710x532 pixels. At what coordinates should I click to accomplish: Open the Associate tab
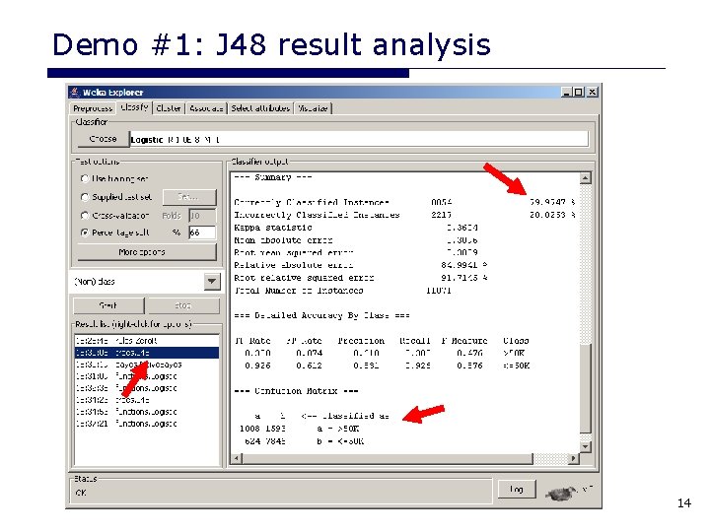206,108
